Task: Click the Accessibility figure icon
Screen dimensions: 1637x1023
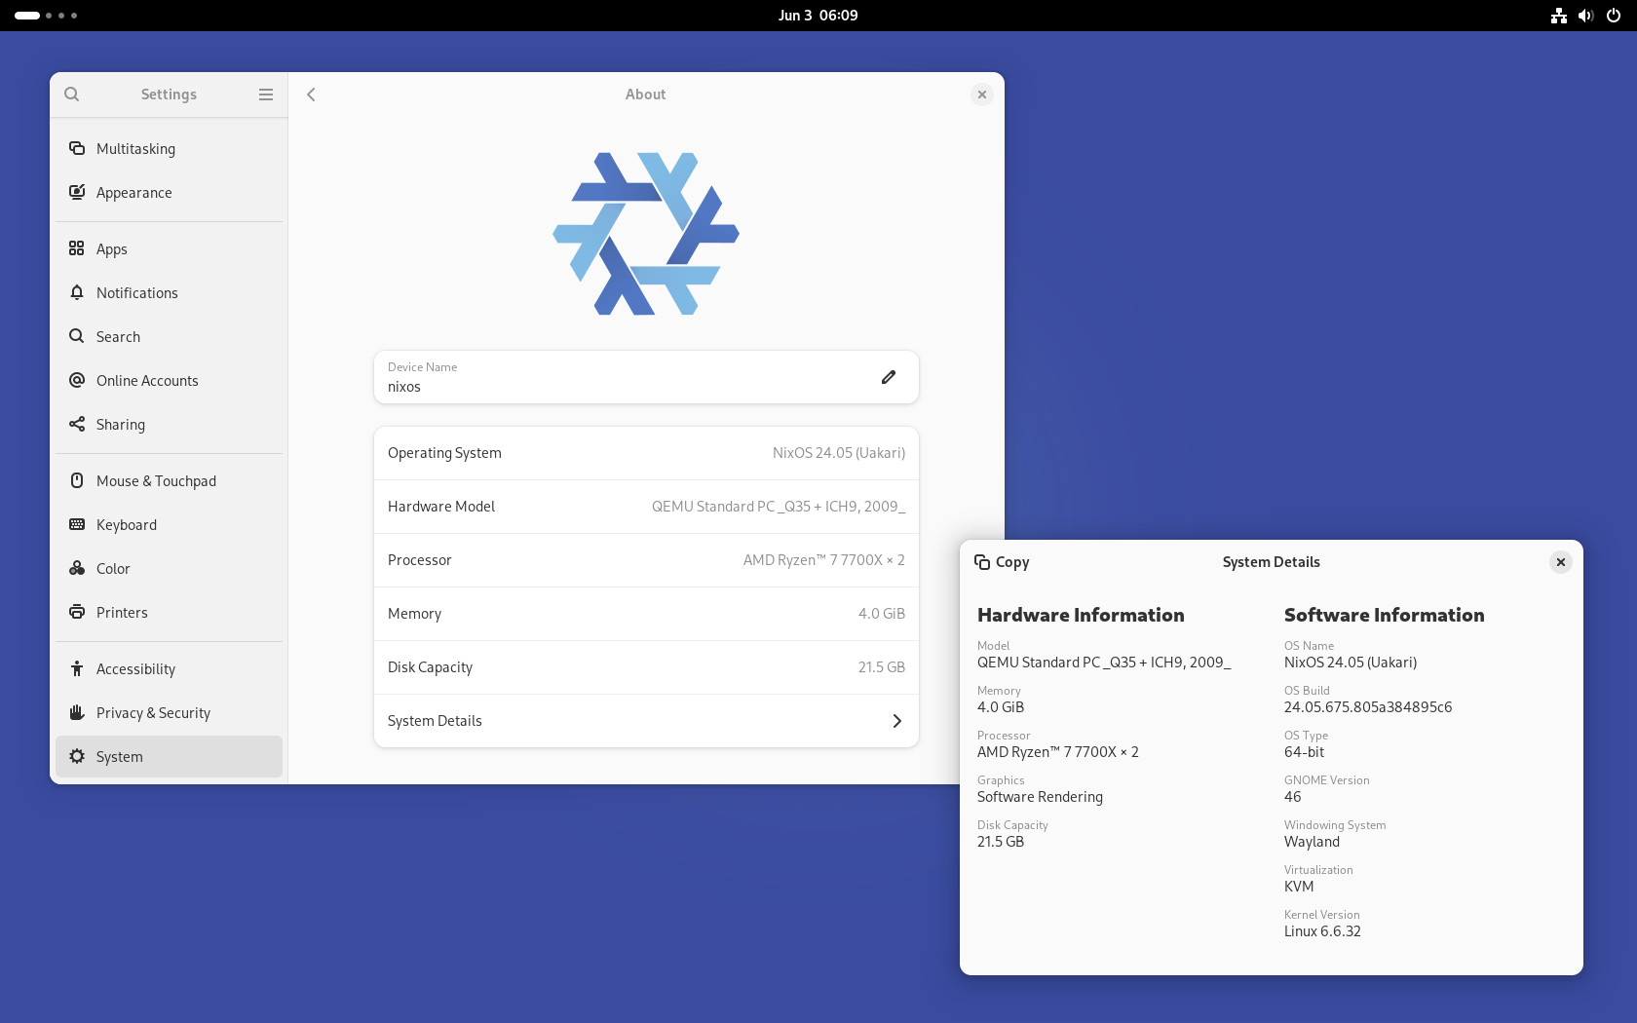Action: [77, 668]
